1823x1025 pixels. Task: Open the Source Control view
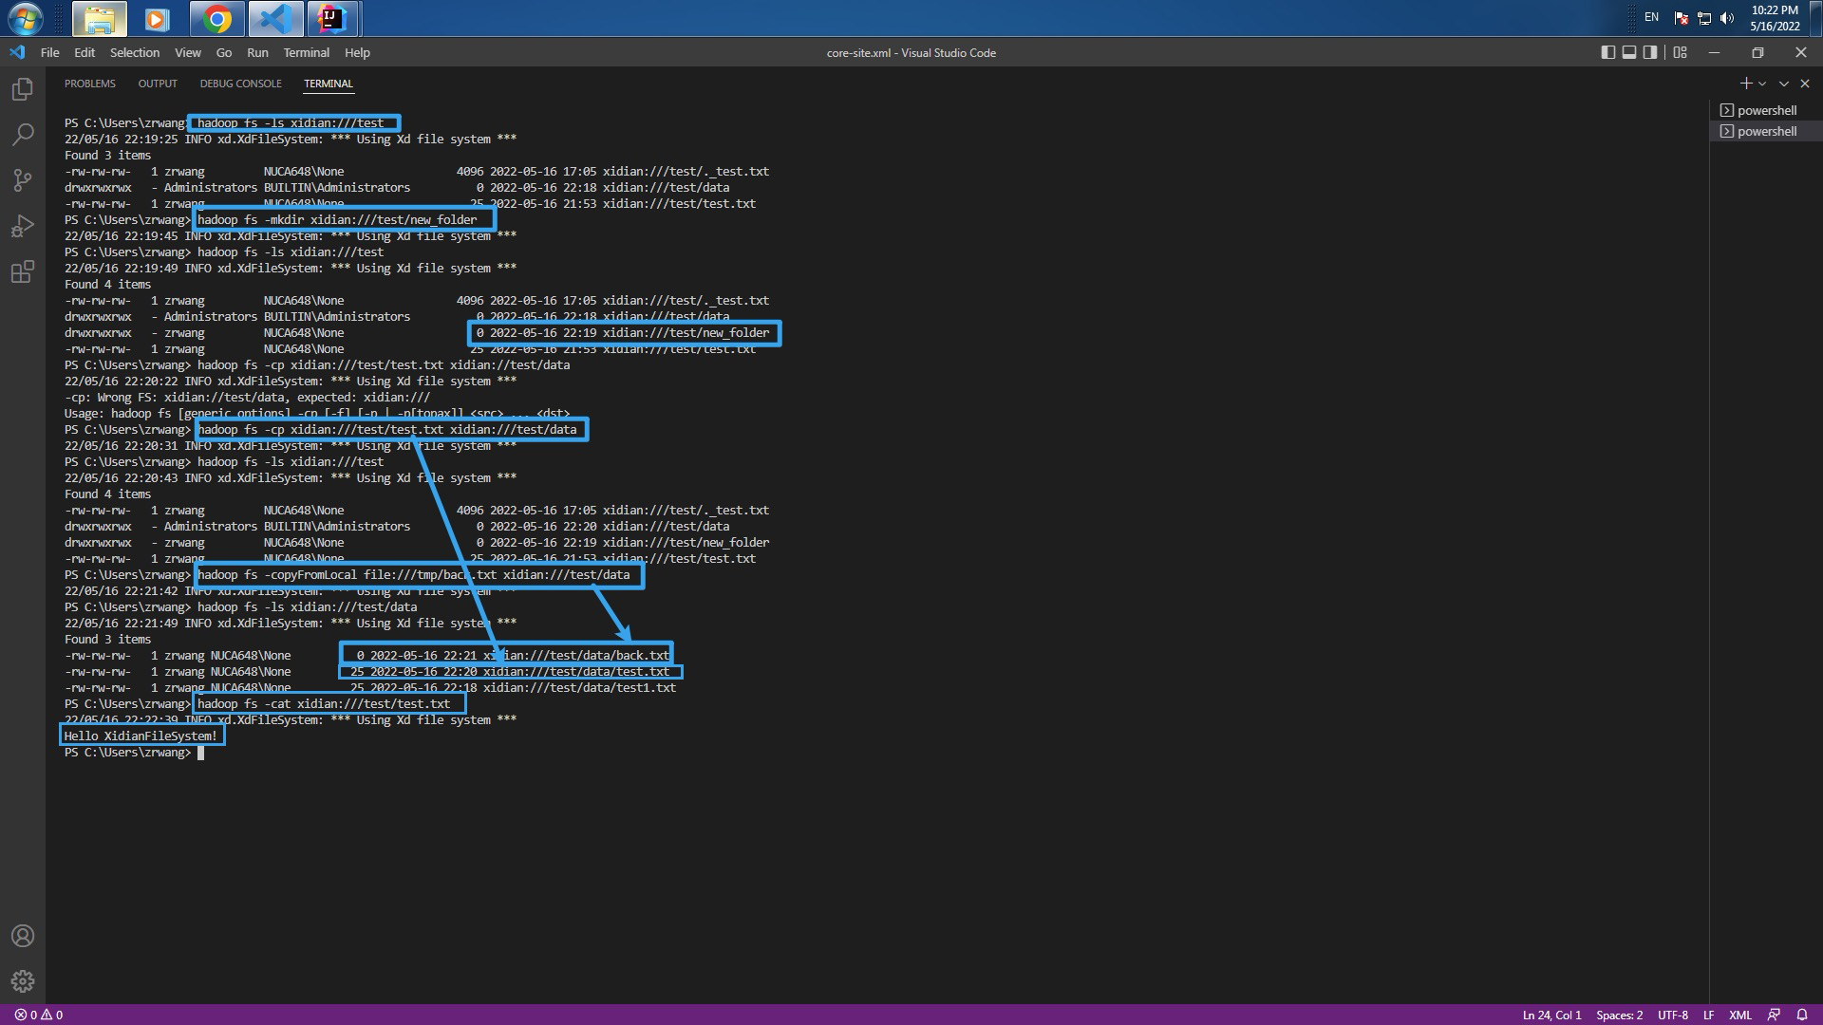23,180
